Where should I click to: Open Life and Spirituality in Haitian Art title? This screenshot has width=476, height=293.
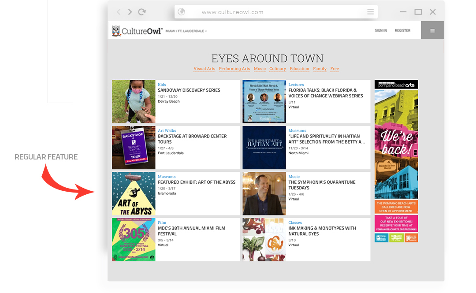pyautogui.click(x=327, y=139)
